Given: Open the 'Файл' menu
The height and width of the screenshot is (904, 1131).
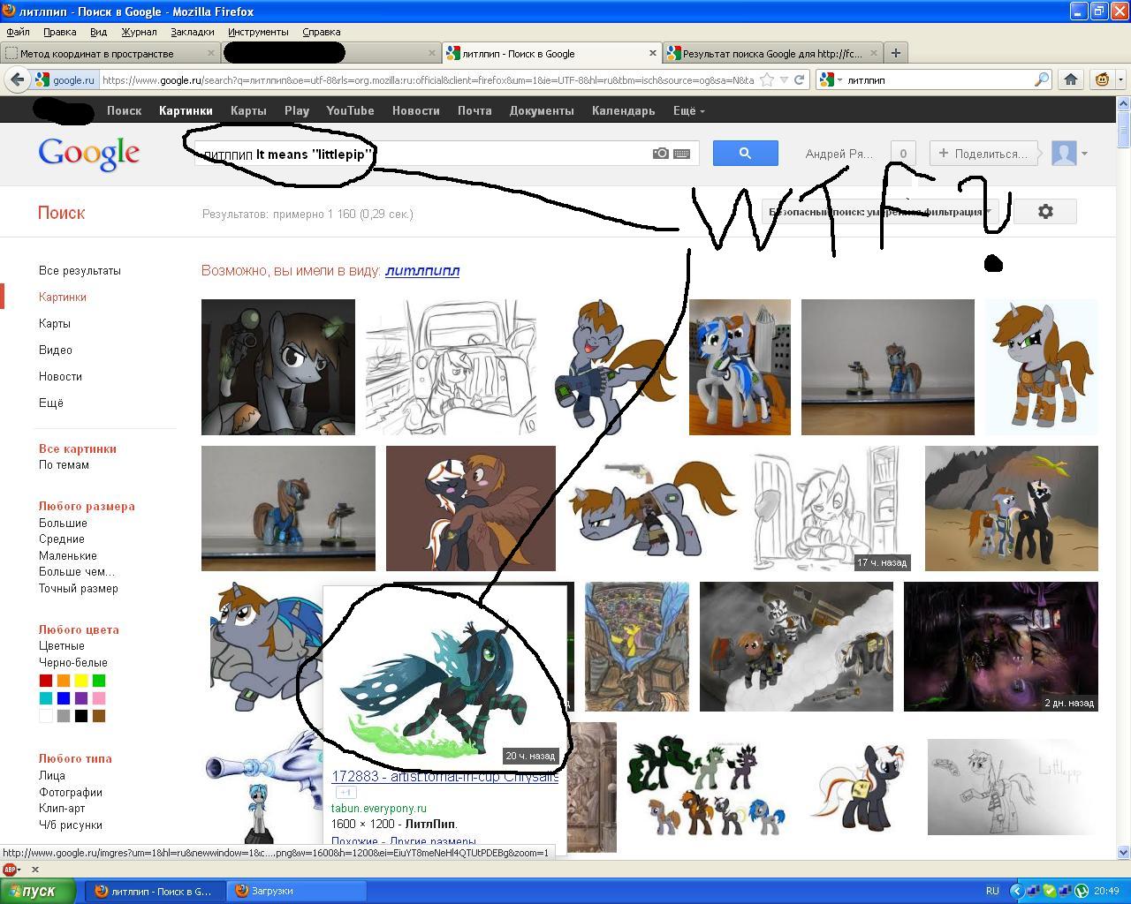Looking at the screenshot, I should [x=18, y=32].
